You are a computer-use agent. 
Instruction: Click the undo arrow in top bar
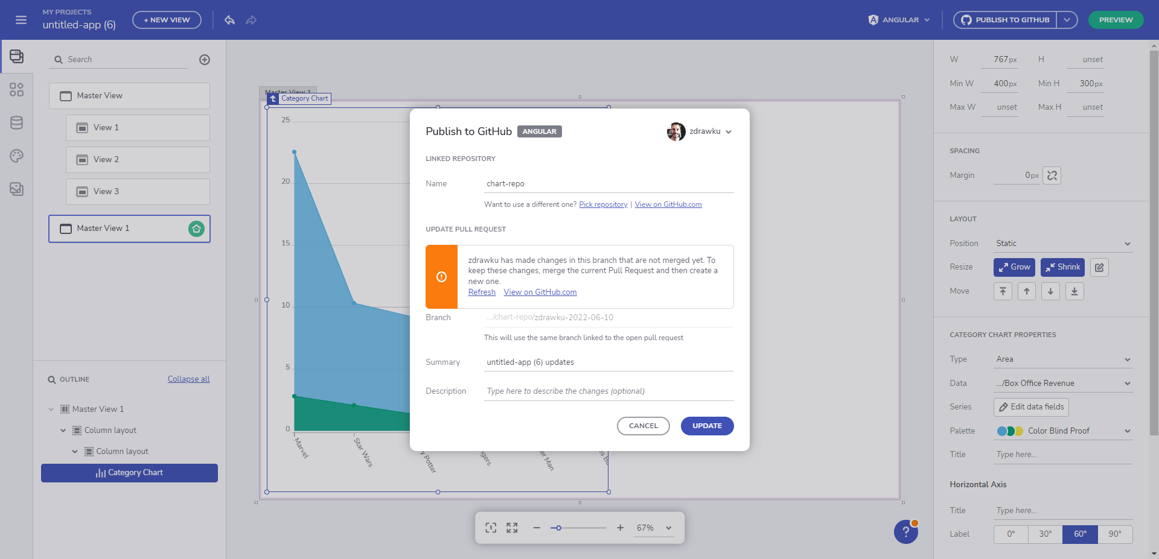coord(229,20)
